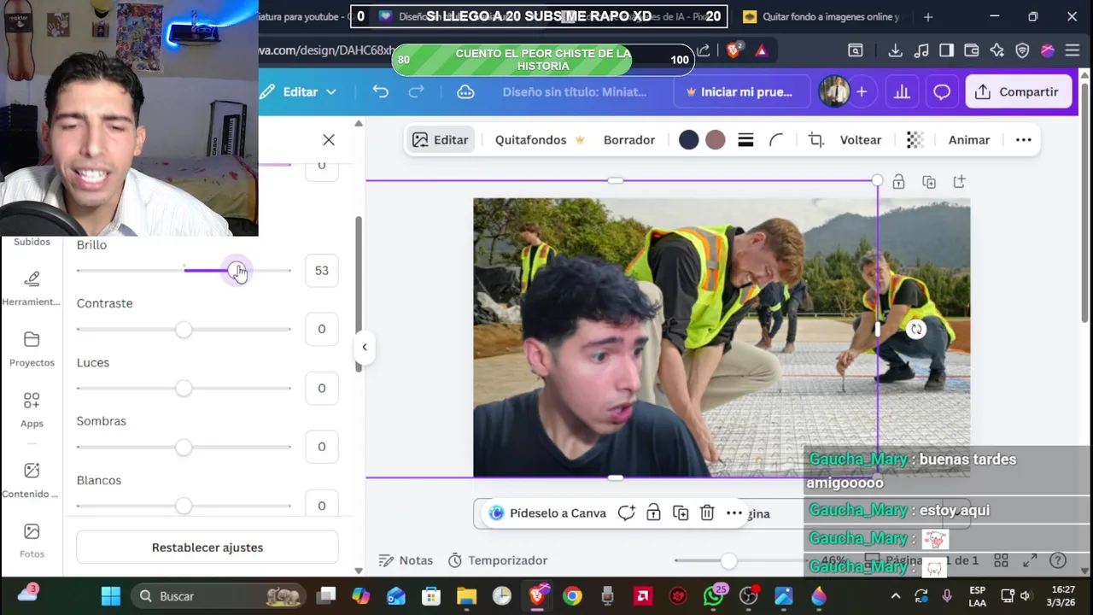Open the line weight style icon
The height and width of the screenshot is (615, 1093).
pyautogui.click(x=745, y=140)
